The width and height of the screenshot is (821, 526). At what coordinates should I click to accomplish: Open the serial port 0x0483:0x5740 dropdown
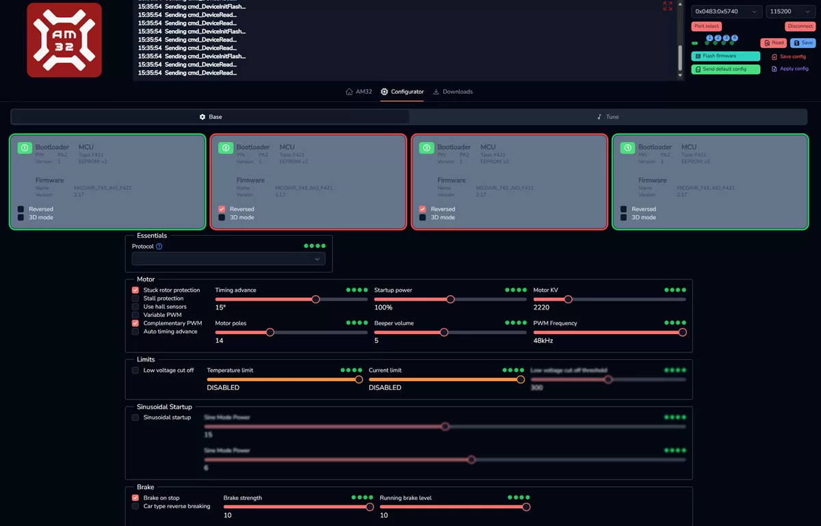coord(726,12)
